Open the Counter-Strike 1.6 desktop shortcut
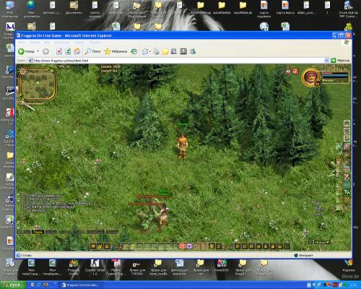This screenshot has width=361, height=289. point(95,267)
